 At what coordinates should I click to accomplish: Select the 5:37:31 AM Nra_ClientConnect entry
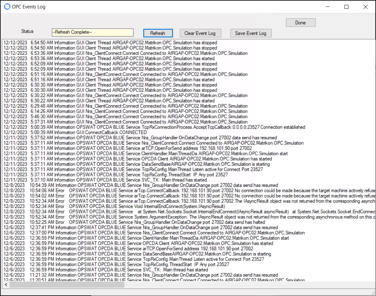point(126,122)
